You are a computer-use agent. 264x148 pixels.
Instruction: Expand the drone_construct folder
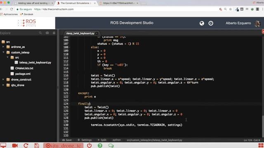(x=3, y=79)
